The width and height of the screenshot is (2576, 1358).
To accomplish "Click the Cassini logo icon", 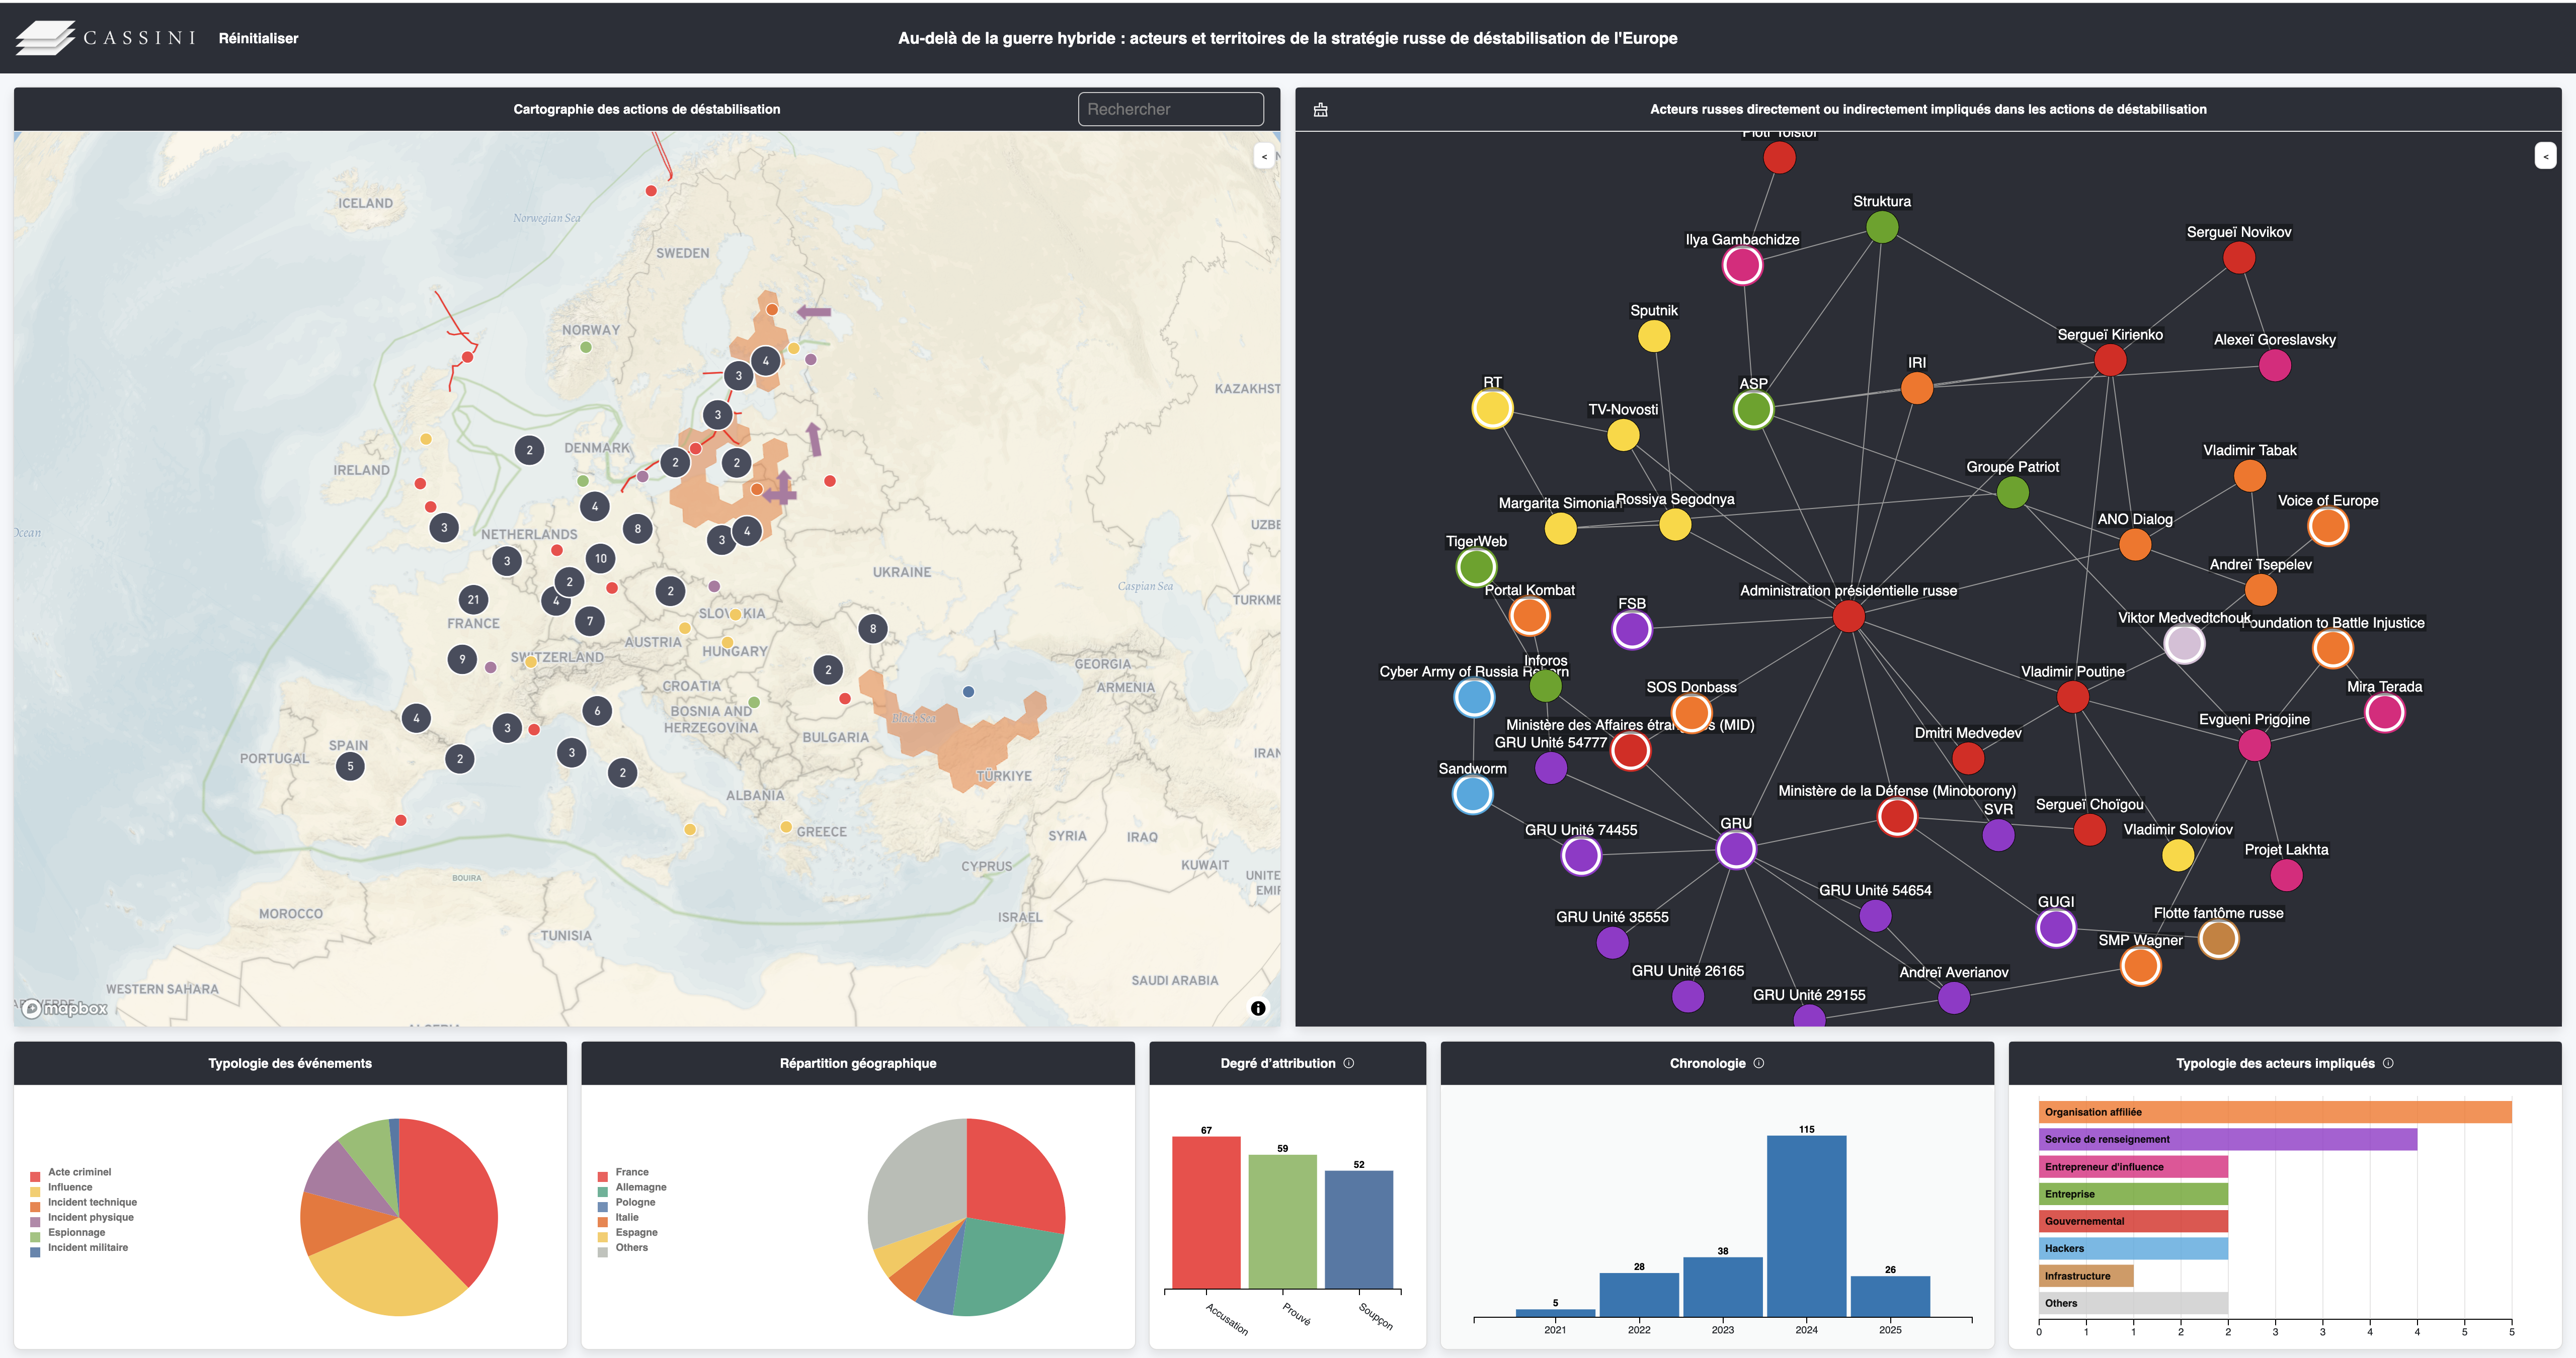I will (x=45, y=38).
